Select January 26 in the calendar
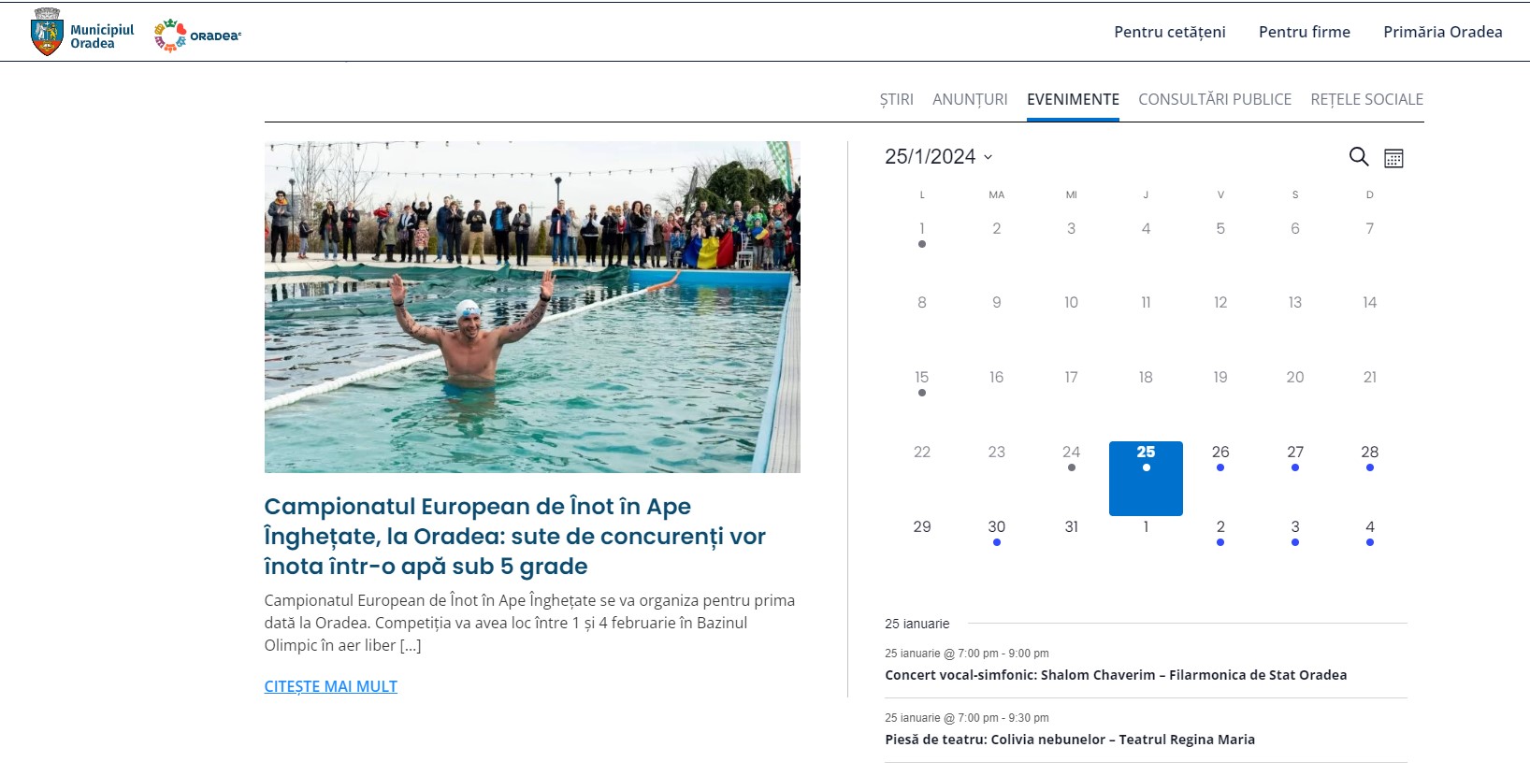 (x=1220, y=455)
